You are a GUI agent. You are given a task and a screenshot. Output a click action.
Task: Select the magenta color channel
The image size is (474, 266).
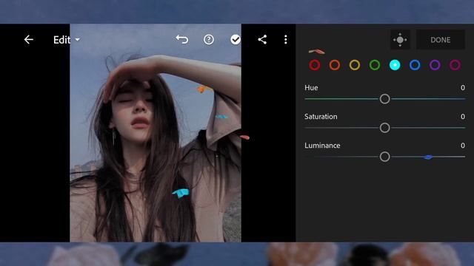[x=455, y=65]
